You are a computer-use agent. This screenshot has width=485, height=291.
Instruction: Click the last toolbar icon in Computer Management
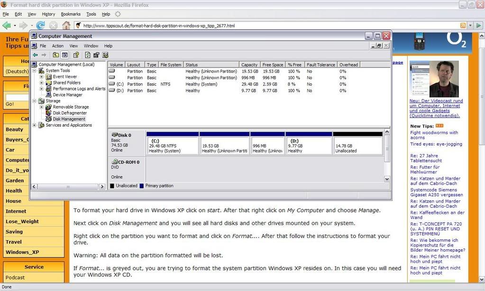[105, 55]
